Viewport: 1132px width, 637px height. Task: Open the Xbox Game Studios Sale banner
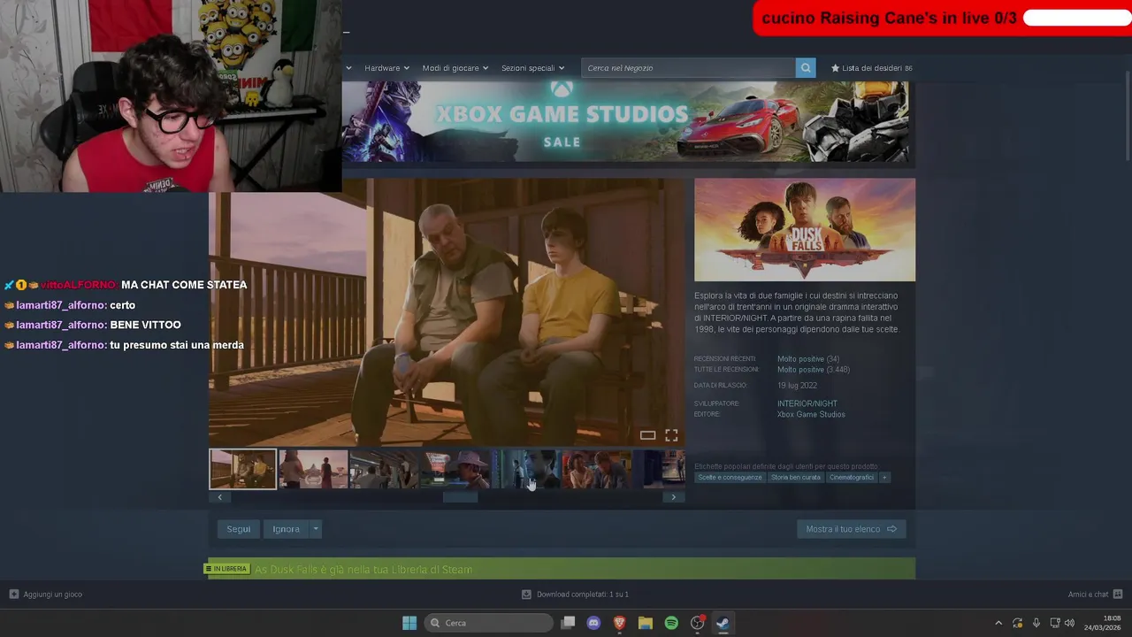624,121
